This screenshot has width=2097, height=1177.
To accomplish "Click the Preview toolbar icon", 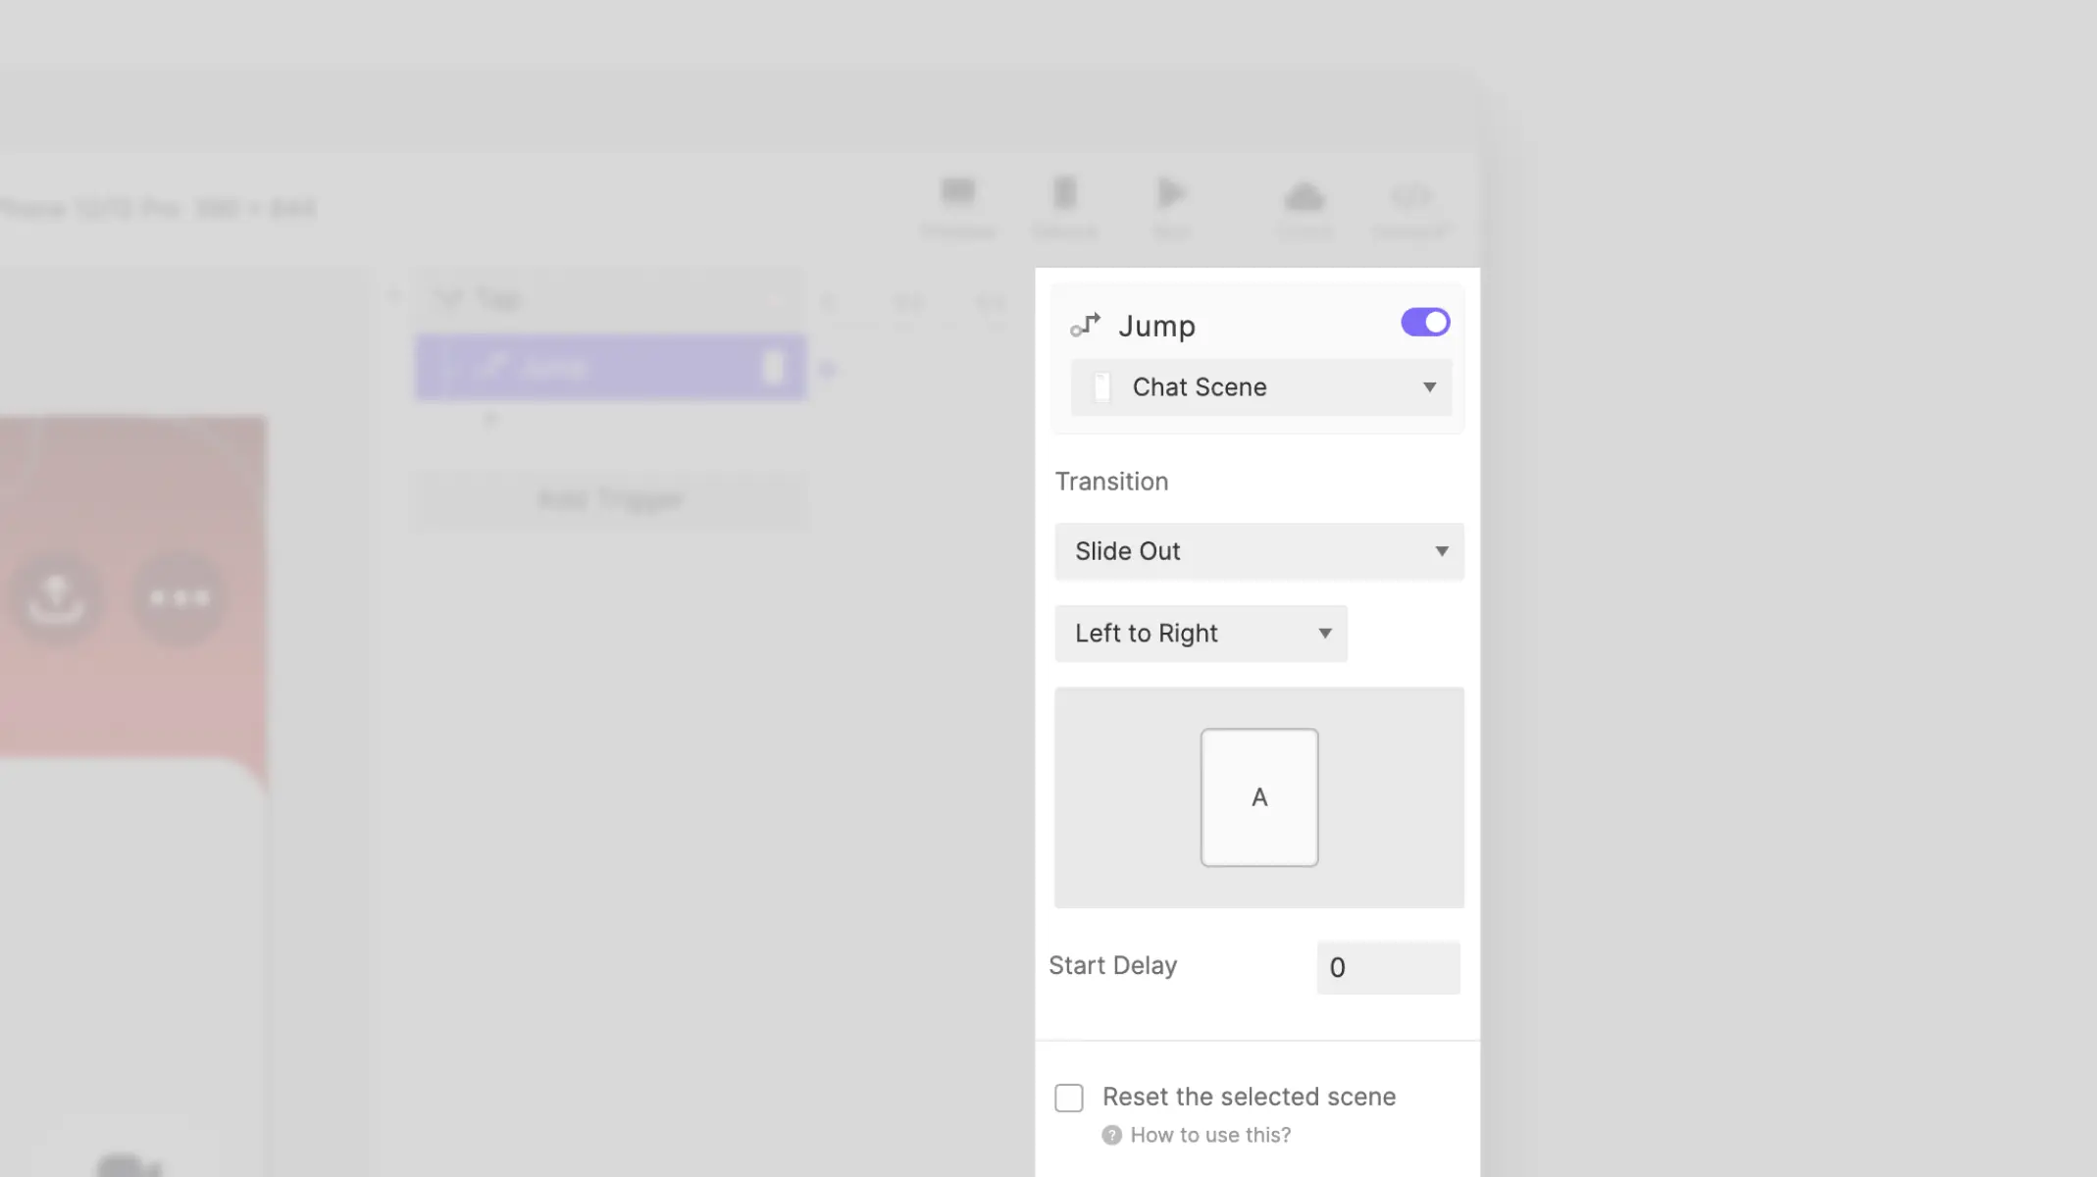I will click(956, 206).
